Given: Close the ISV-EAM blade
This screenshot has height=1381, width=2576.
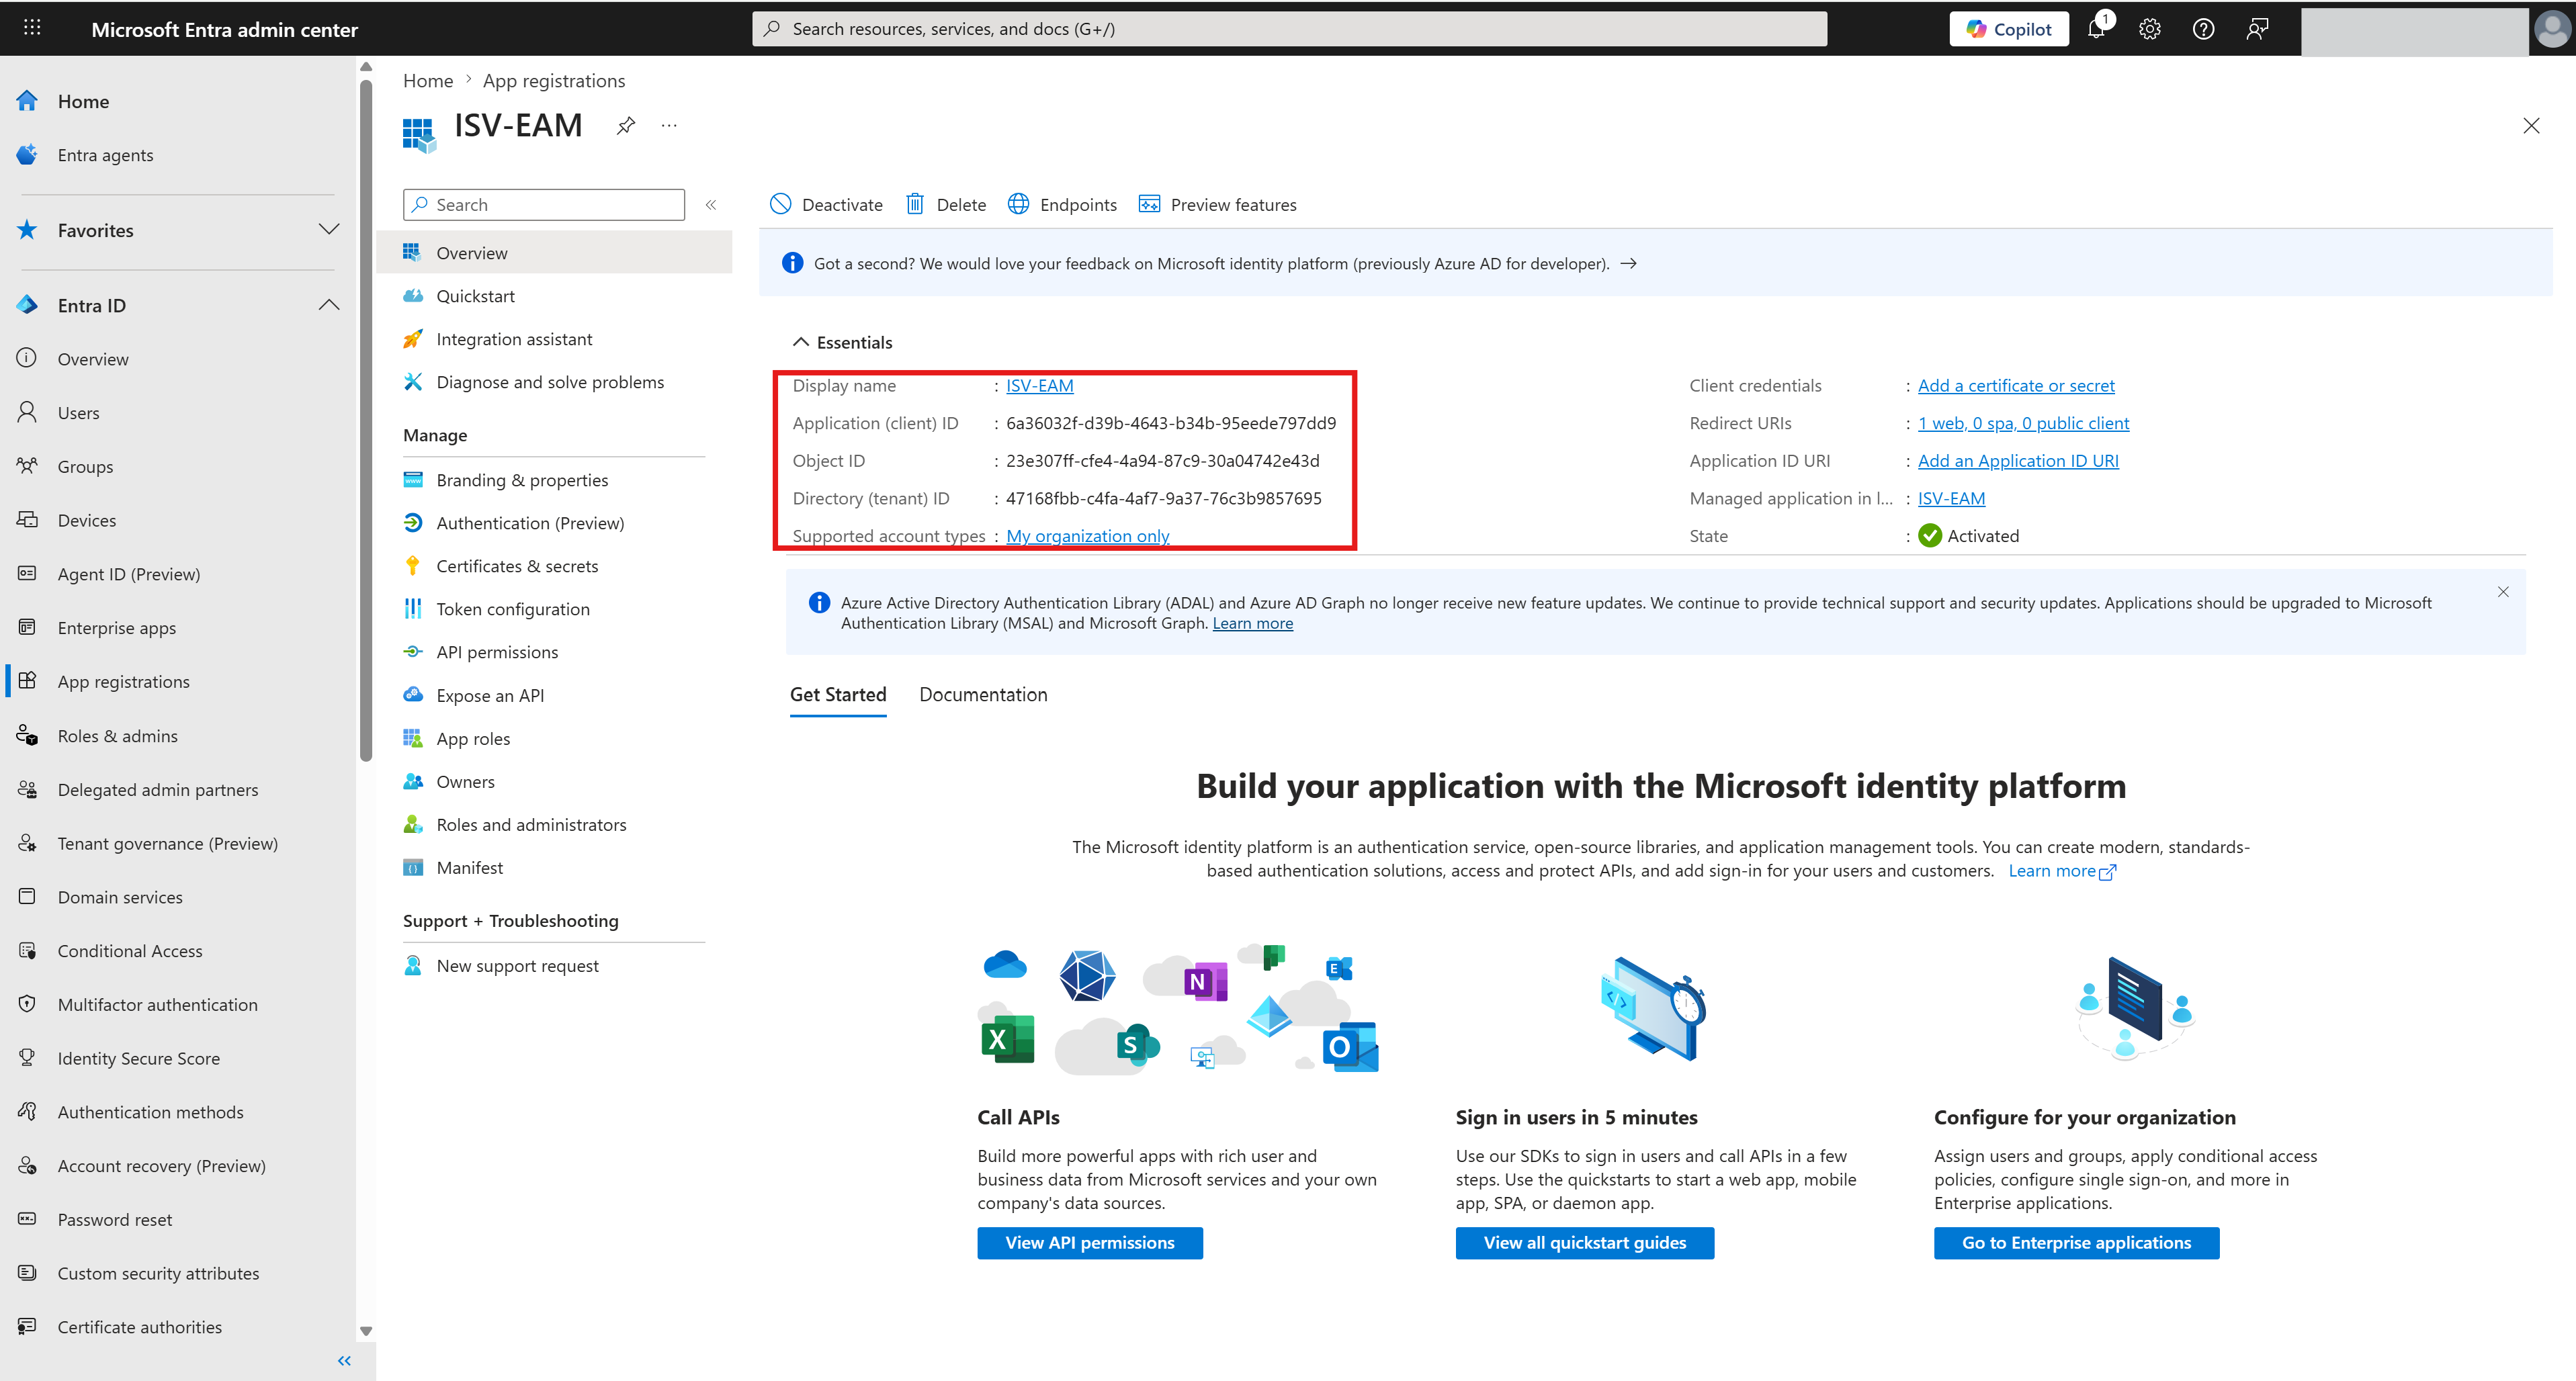Looking at the screenshot, I should click(x=2531, y=126).
